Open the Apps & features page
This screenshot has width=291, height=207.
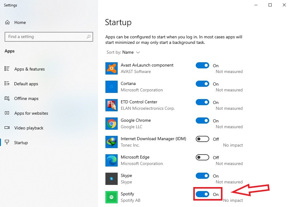[x=29, y=69]
